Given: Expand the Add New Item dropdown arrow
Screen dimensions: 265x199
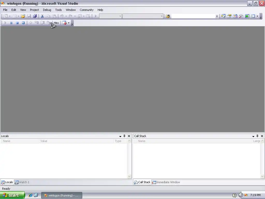Looking at the screenshot, I should (18, 16).
